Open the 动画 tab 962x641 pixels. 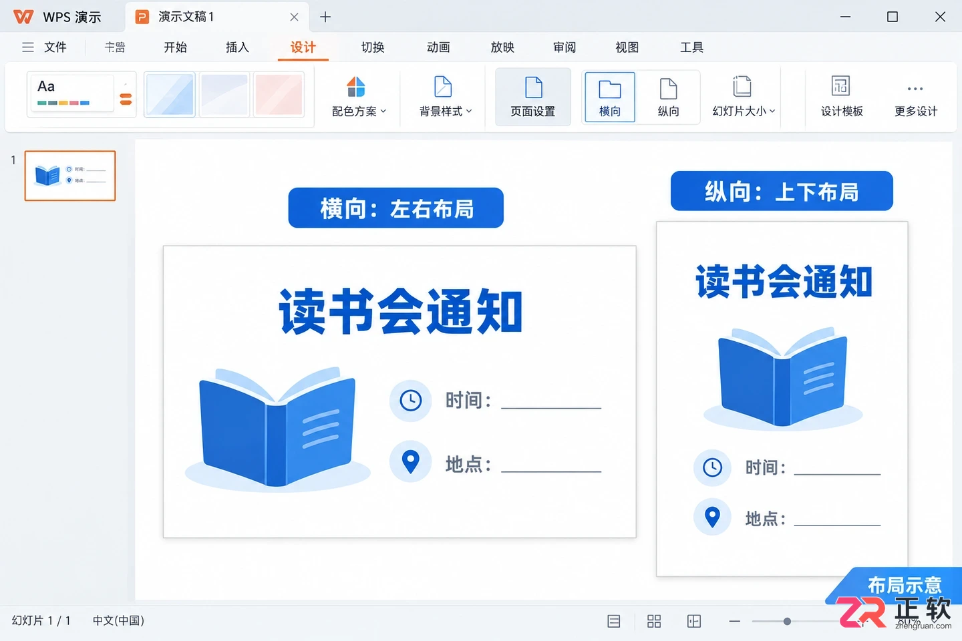tap(438, 47)
